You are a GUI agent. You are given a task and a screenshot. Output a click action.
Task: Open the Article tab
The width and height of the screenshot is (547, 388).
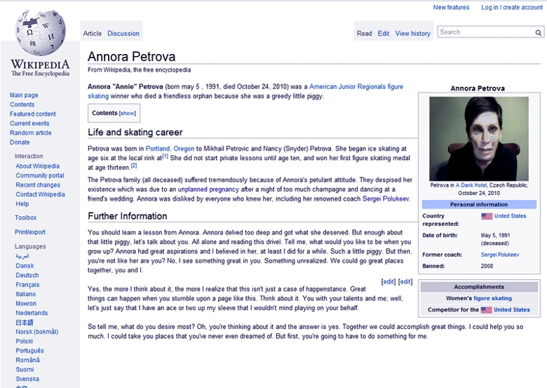[93, 34]
